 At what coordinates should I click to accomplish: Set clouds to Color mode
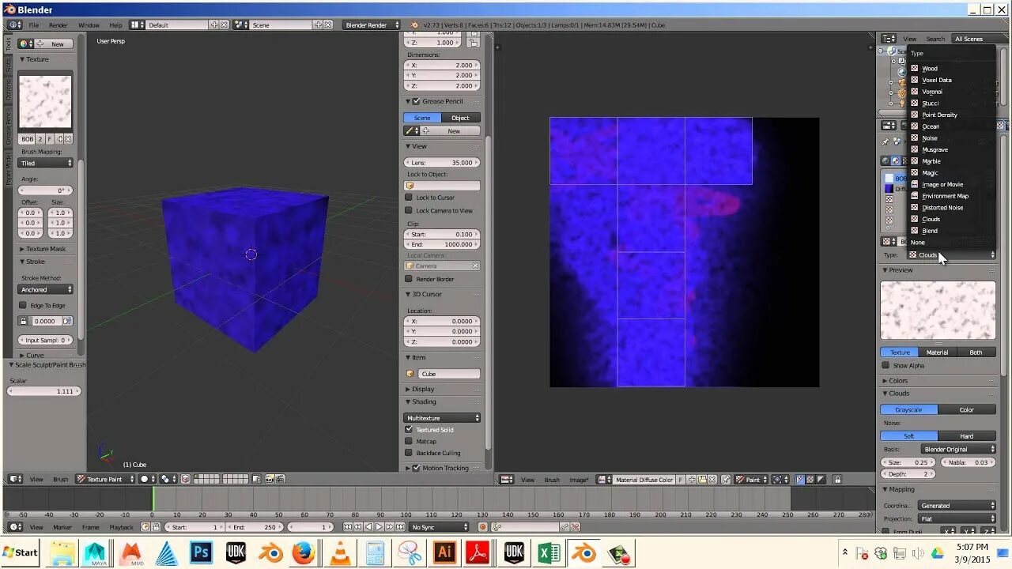click(x=967, y=409)
